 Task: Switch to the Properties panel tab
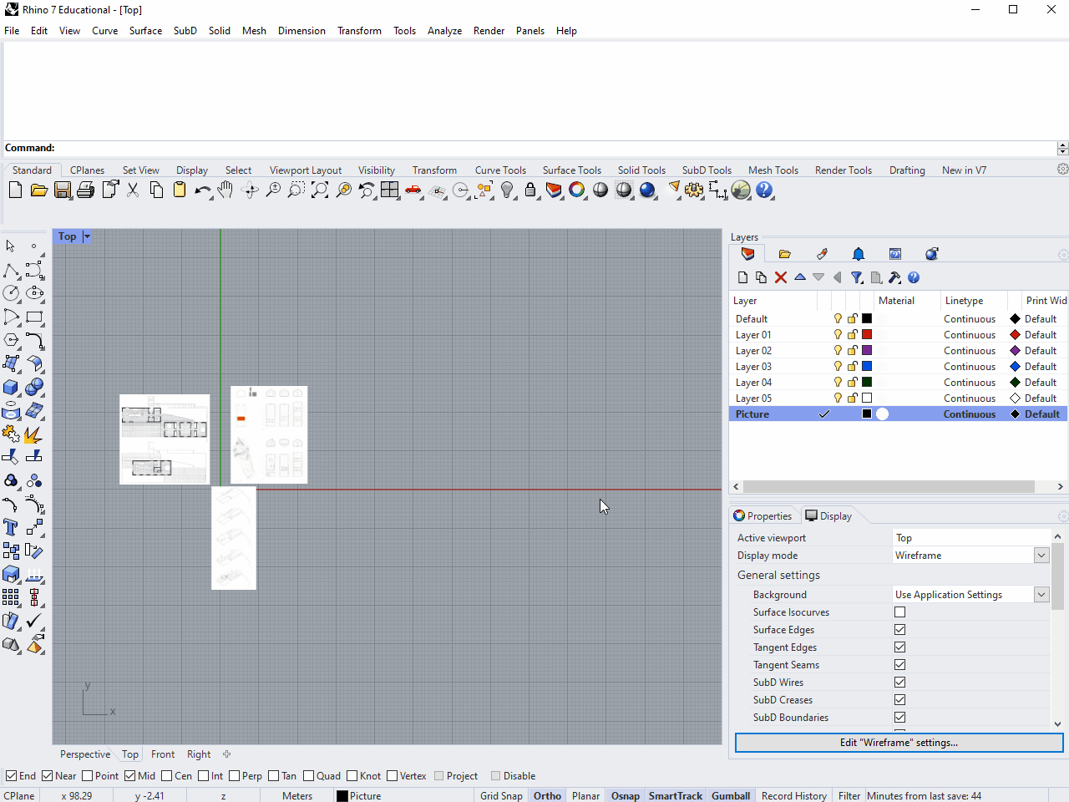click(762, 516)
